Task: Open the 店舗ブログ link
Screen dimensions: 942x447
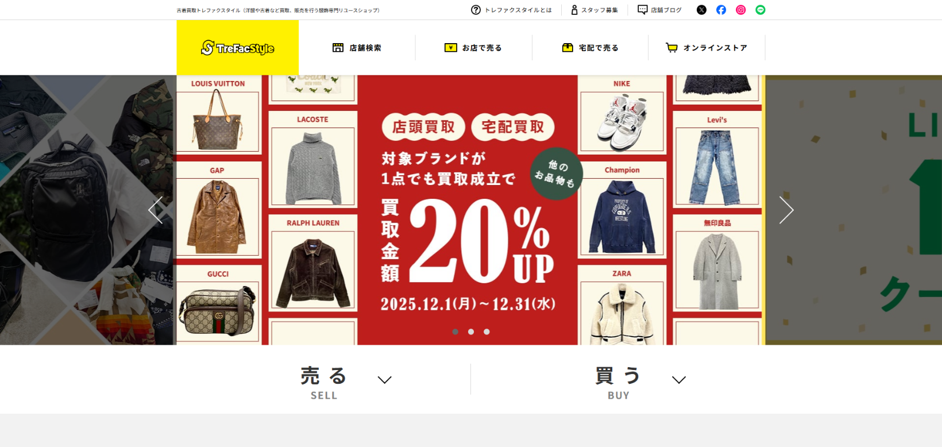Action: [659, 10]
